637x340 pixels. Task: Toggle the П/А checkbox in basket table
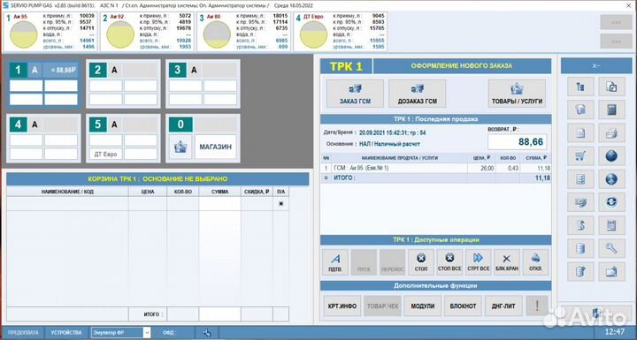(x=280, y=204)
